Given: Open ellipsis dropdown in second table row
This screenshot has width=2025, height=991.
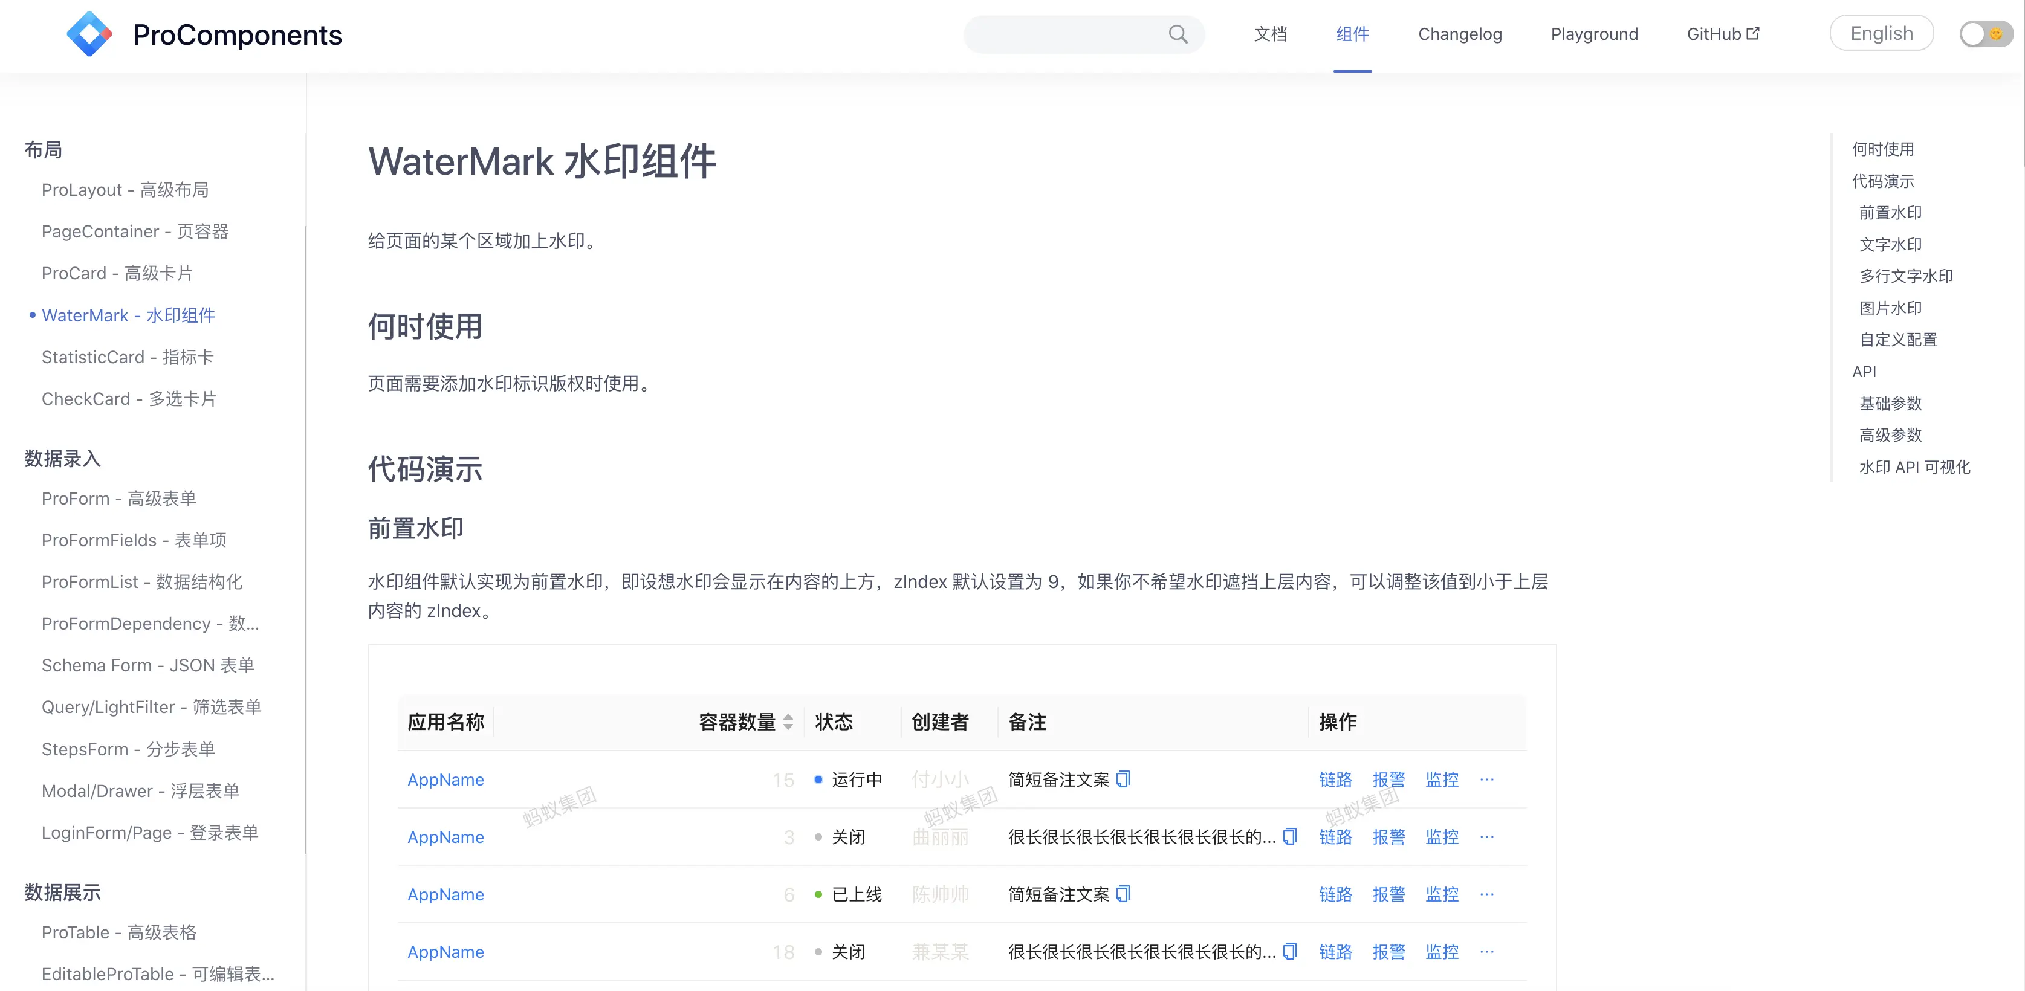Looking at the screenshot, I should (1486, 836).
